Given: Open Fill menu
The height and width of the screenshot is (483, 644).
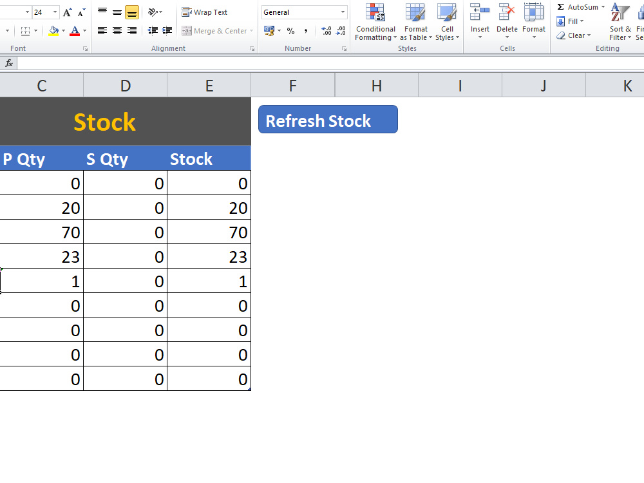Looking at the screenshot, I should click(570, 21).
